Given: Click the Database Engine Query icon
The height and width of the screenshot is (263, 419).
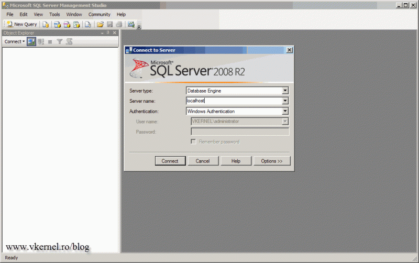Looking at the screenshot, I should (x=46, y=24).
